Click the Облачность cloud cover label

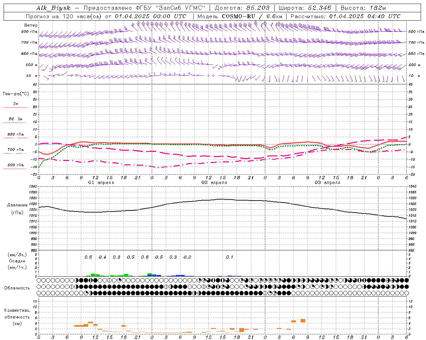[x=17, y=288]
